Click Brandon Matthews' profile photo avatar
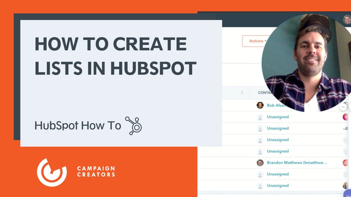The width and height of the screenshot is (351, 197). tap(260, 163)
